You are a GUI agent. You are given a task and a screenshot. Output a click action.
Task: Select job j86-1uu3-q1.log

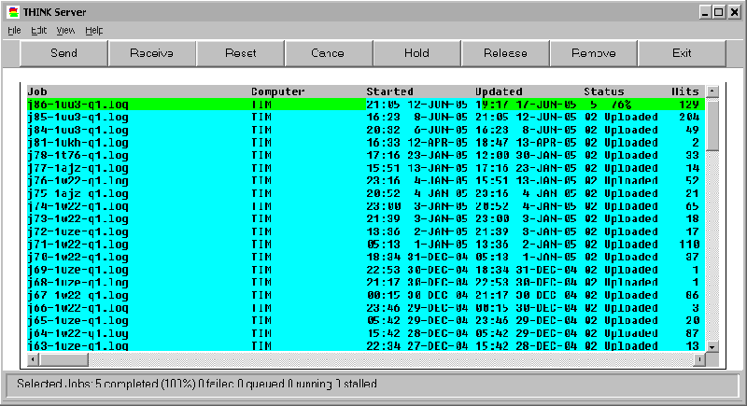(365, 105)
